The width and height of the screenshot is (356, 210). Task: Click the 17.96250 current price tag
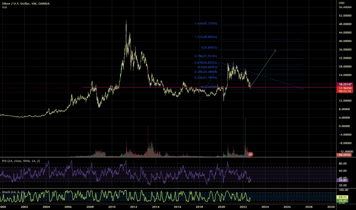[345, 88]
